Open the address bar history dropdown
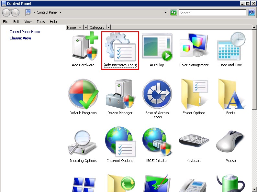The width and height of the screenshot is (257, 192). coord(166,13)
